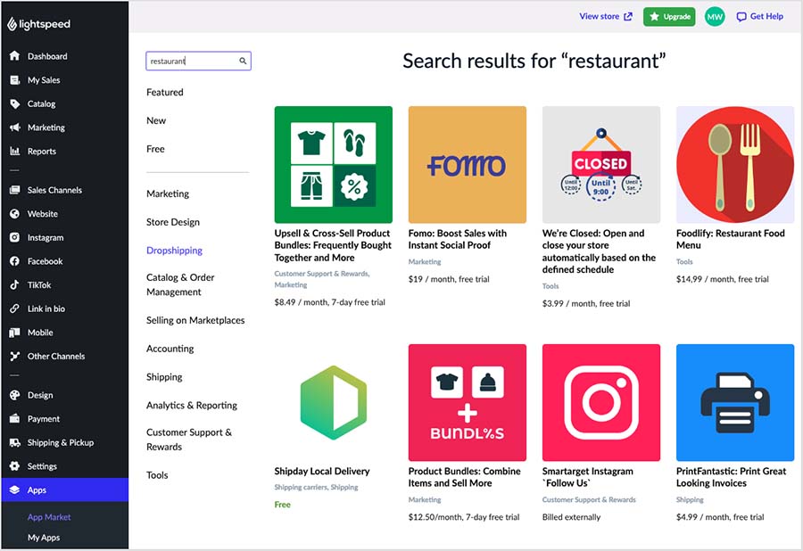Open the Product Bundles app thumbnail
Viewport: 803px width, 551px height.
coord(467,403)
